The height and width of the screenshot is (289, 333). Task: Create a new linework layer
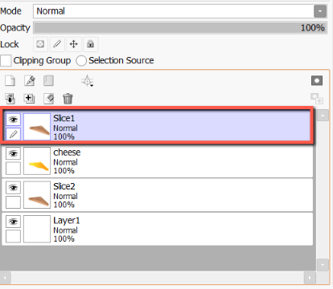(30, 81)
